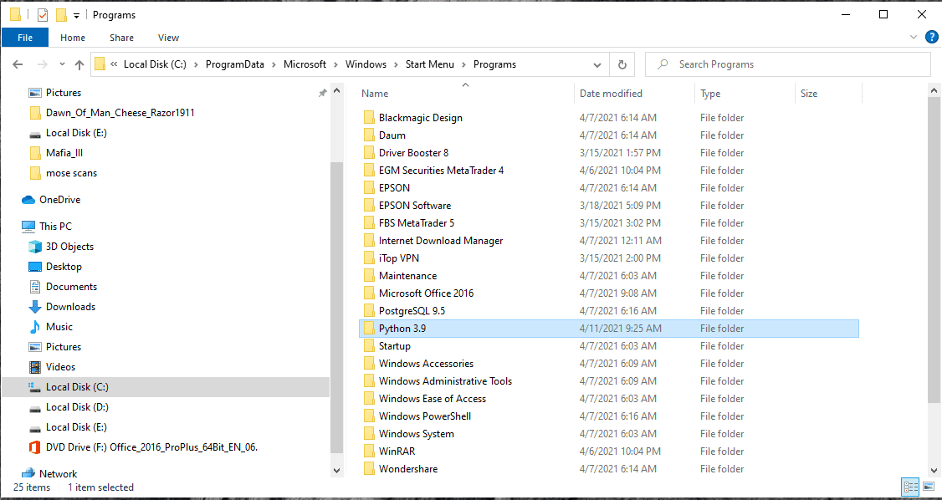This screenshot has width=942, height=500.
Task: Open Pictures in Quick access pane
Action: click(x=63, y=93)
